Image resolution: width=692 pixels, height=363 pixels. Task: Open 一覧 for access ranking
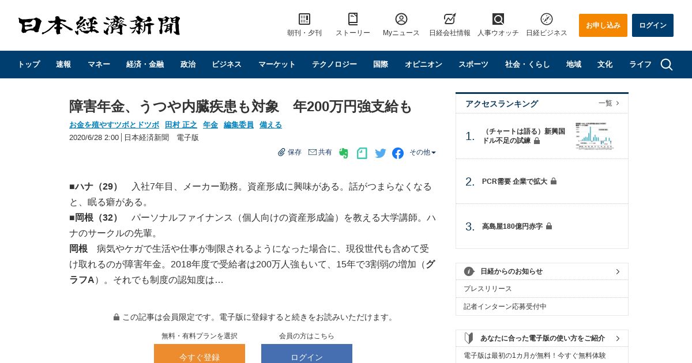[x=609, y=103]
